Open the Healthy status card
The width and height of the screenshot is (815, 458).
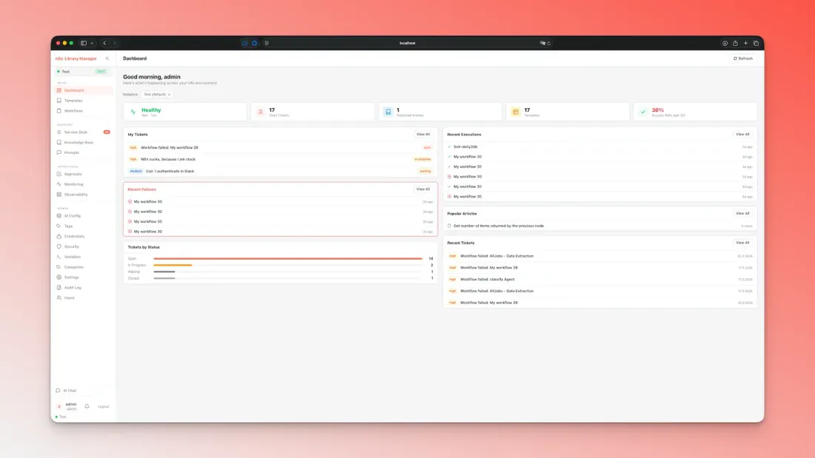pos(185,112)
